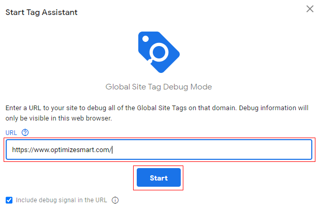Click the 'URL' field label
Viewport: 318px width, 210px height.
coord(11,132)
